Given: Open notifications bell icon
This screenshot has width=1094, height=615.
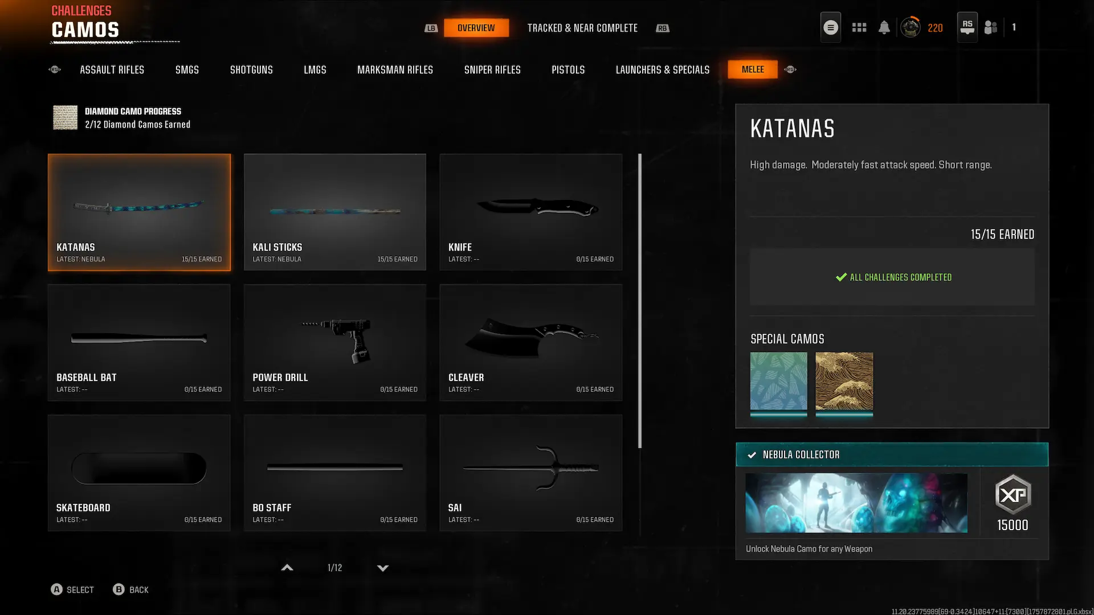Looking at the screenshot, I should 884,27.
